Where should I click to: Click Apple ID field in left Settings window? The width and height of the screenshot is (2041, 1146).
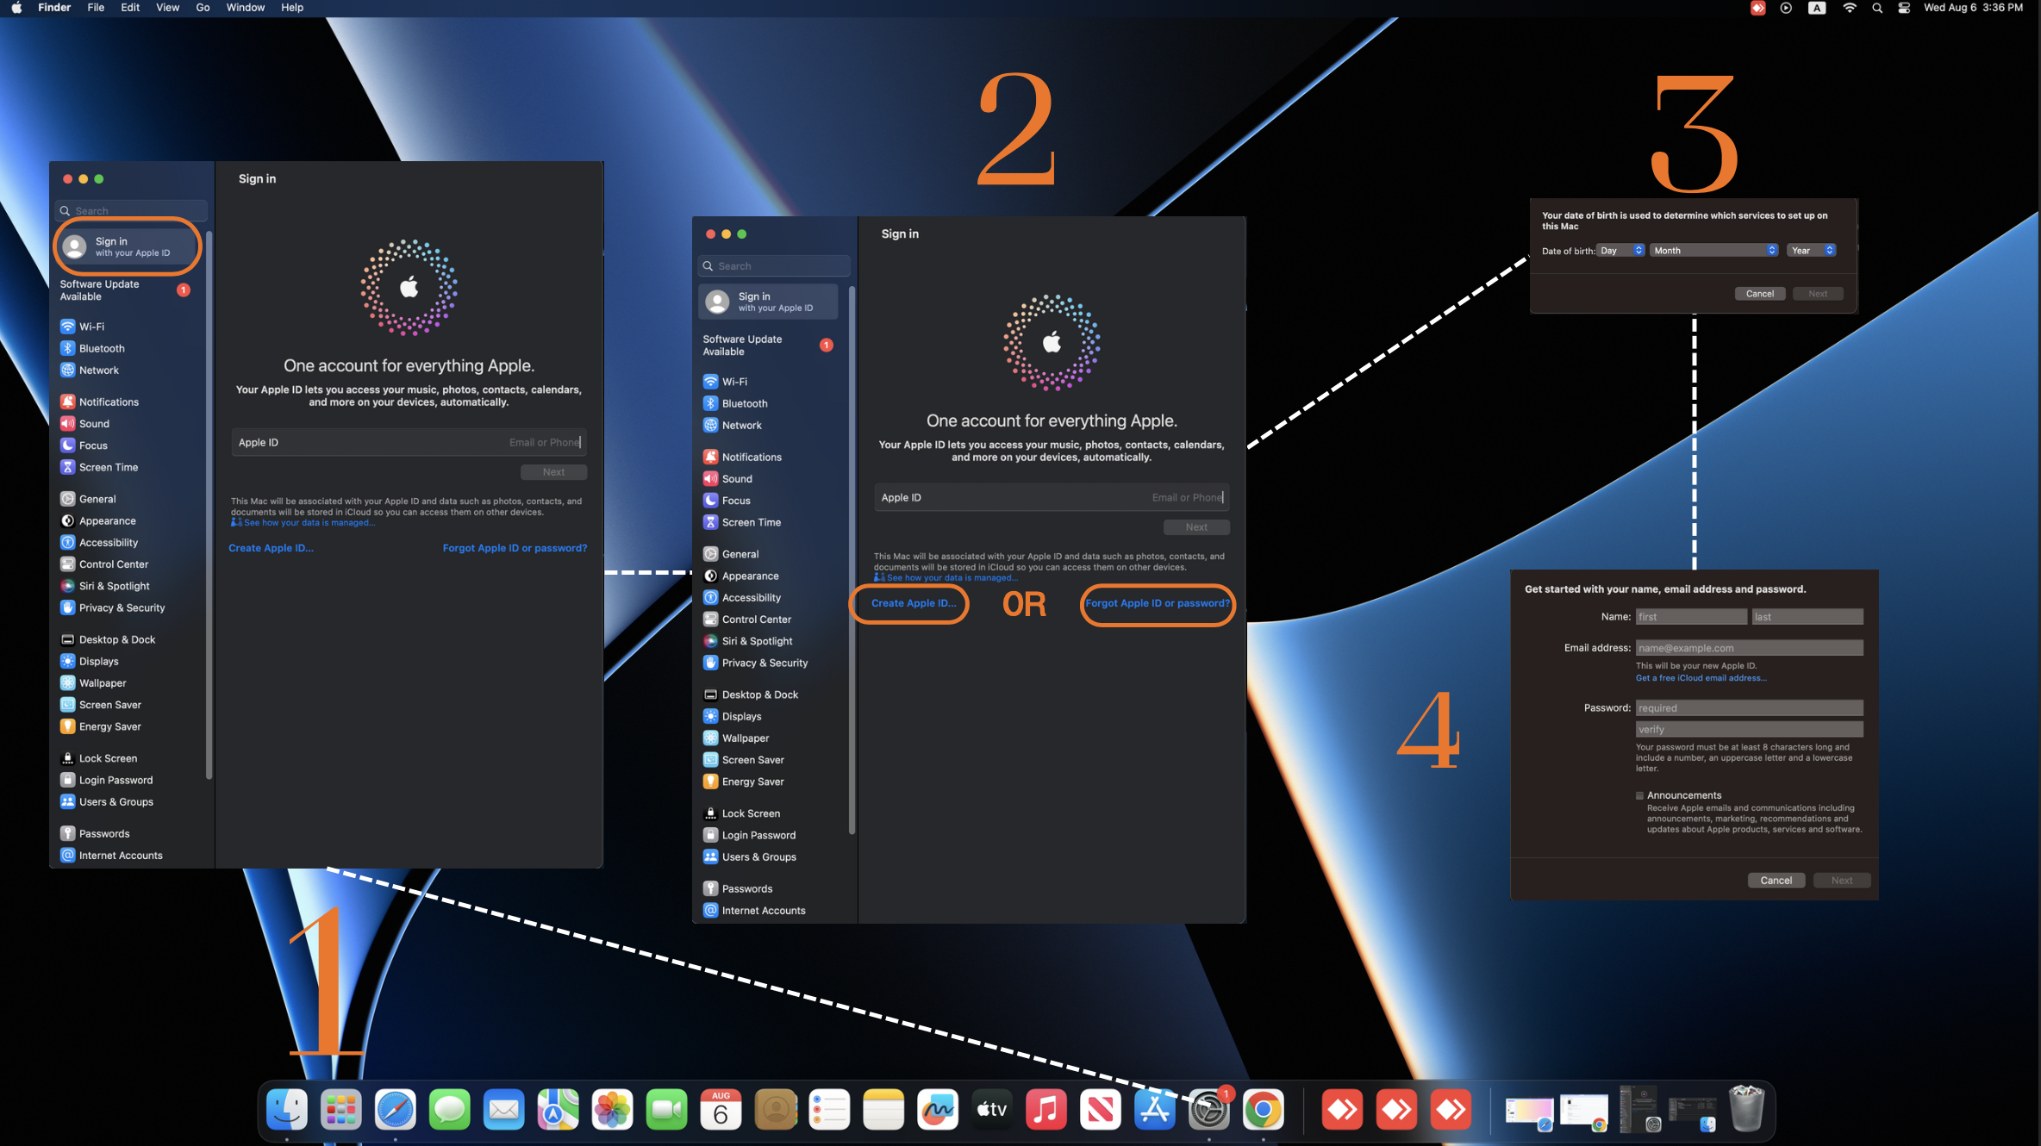(x=409, y=443)
